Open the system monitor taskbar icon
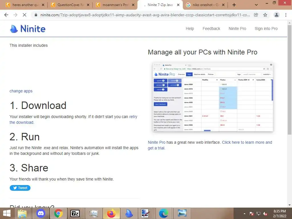 coord(94,213)
